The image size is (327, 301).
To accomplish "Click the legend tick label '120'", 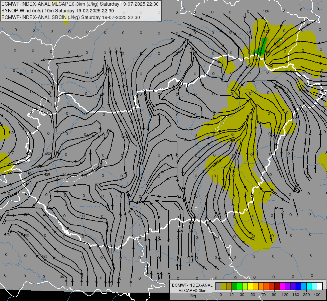I will coord(285,295).
